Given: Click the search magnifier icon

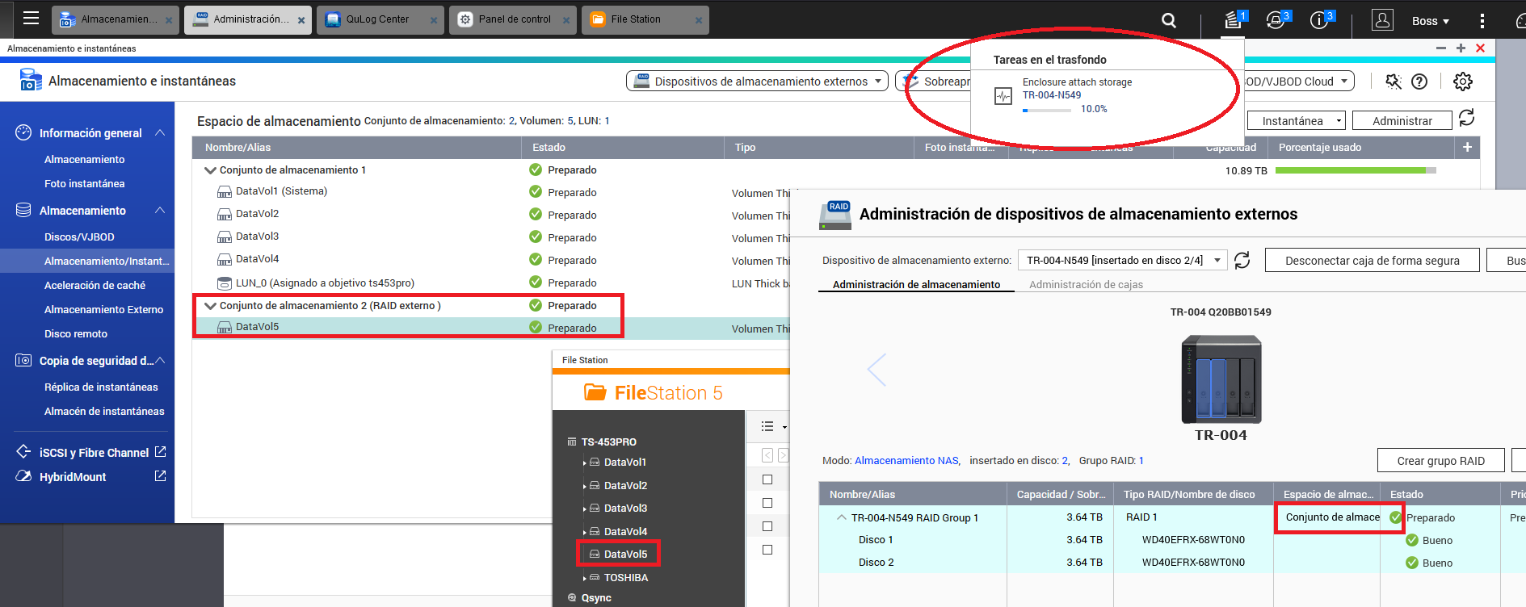Looking at the screenshot, I should pos(1168,20).
